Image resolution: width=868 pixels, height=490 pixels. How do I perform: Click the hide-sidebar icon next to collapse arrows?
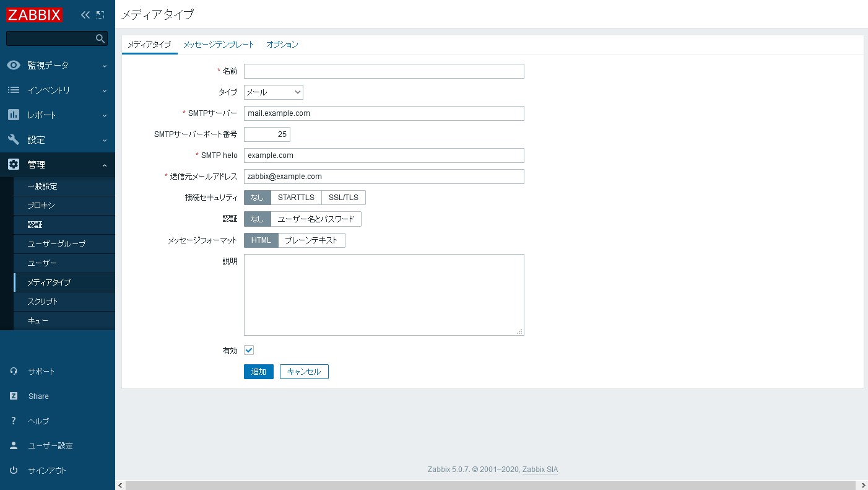[100, 15]
